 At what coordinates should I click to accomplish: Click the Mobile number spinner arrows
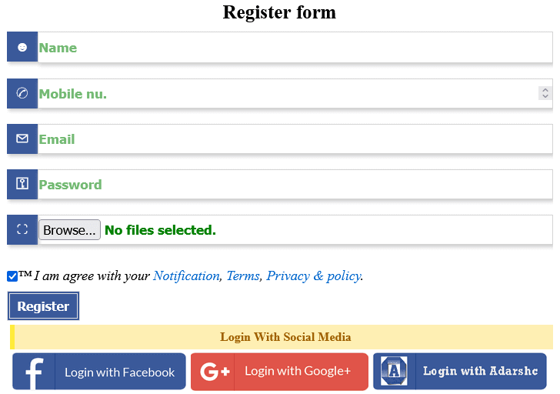pyautogui.click(x=545, y=93)
